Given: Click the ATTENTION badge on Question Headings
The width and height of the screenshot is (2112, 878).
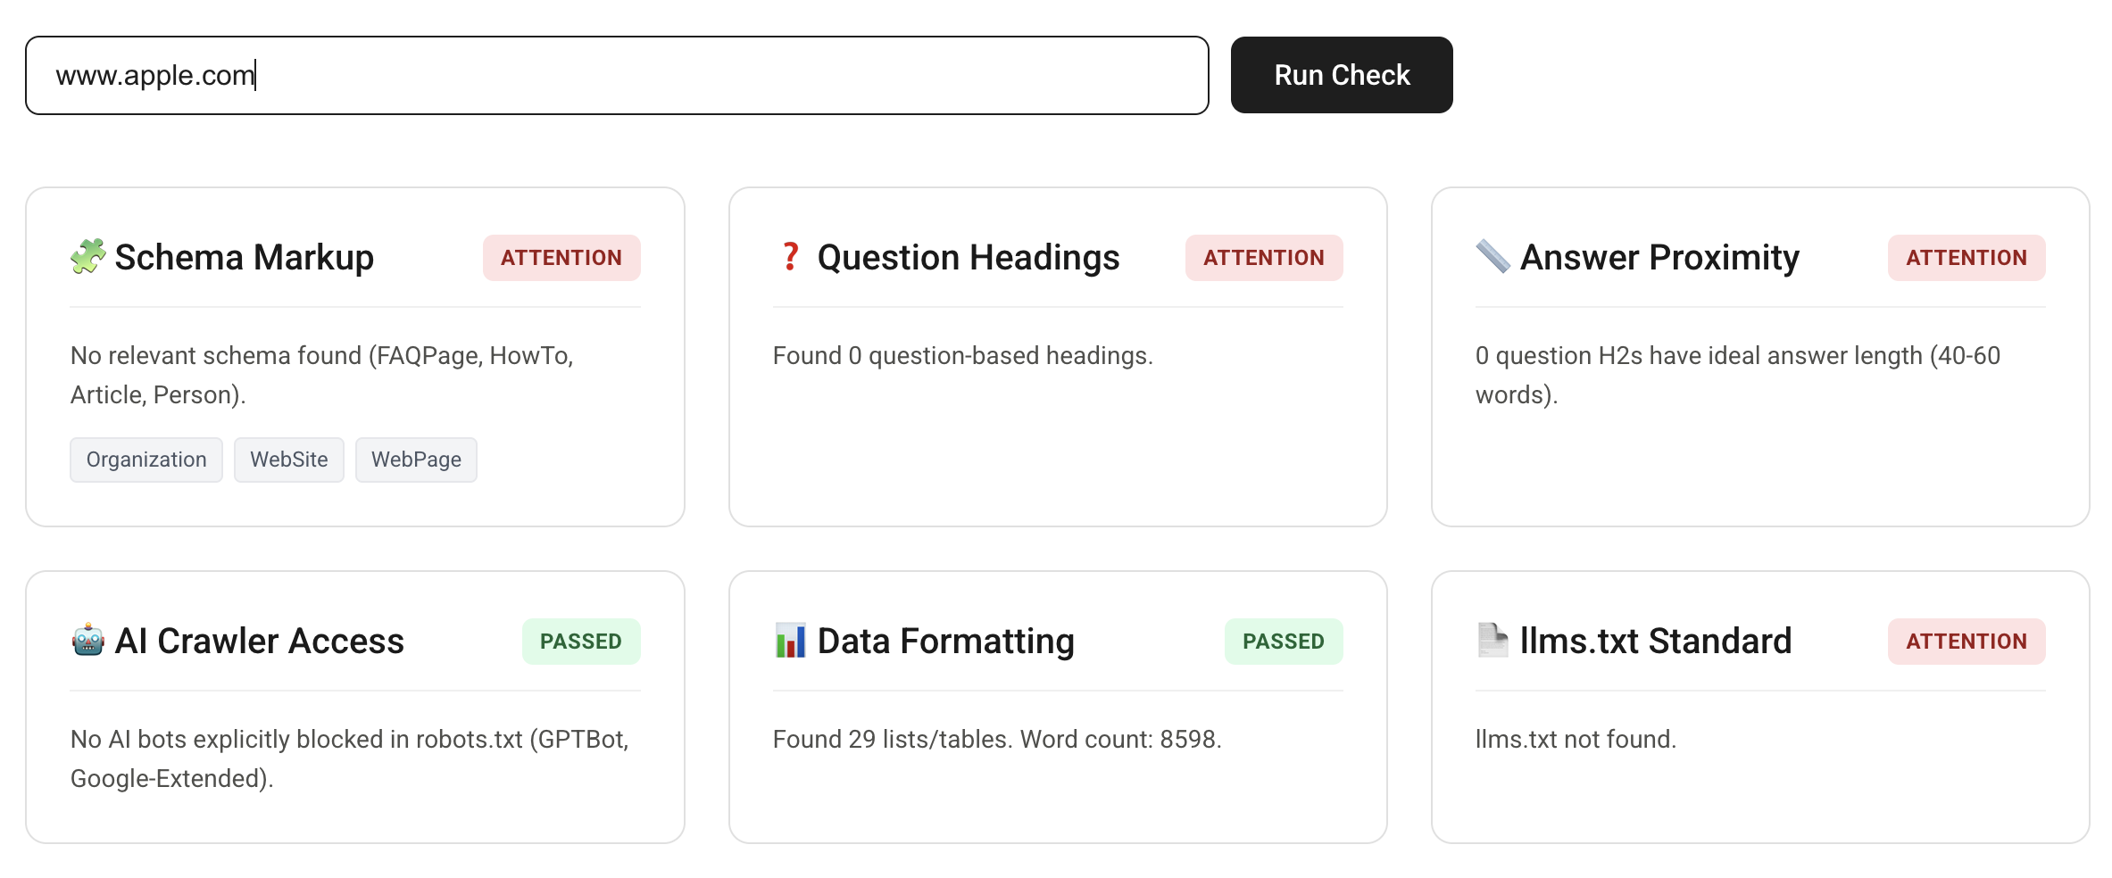Looking at the screenshot, I should (1265, 258).
